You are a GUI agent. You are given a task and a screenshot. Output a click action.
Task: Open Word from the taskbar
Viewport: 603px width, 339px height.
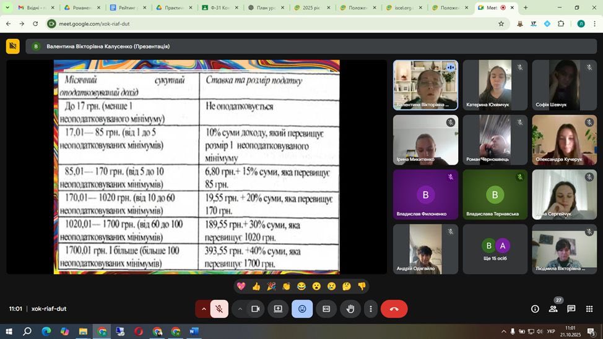(x=194, y=332)
